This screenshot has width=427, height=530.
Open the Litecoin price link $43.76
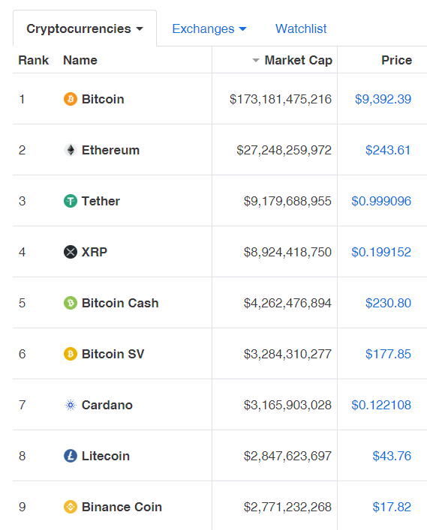[392, 456]
